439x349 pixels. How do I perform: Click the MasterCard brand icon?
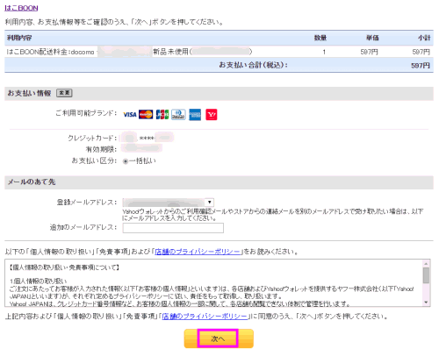coord(146,115)
